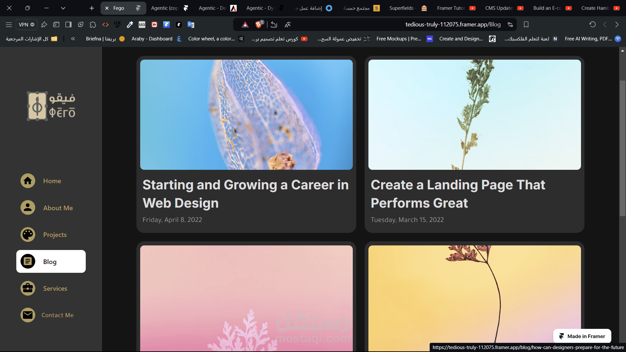Click the Projects palette icon
Screen dimensions: 626x352
click(x=28, y=235)
